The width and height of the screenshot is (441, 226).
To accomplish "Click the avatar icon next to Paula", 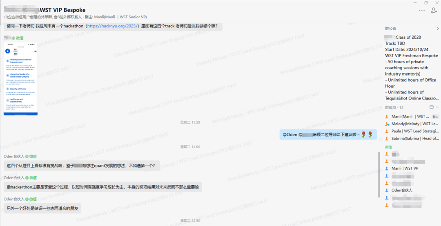I will click(x=387, y=131).
